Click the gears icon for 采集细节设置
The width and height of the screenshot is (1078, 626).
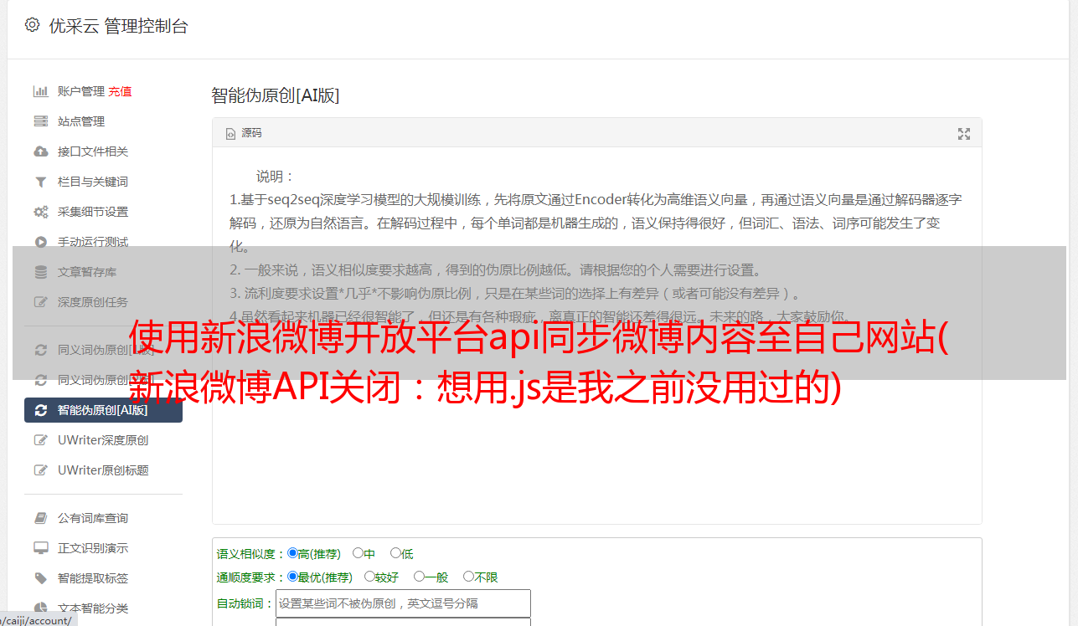(x=40, y=212)
